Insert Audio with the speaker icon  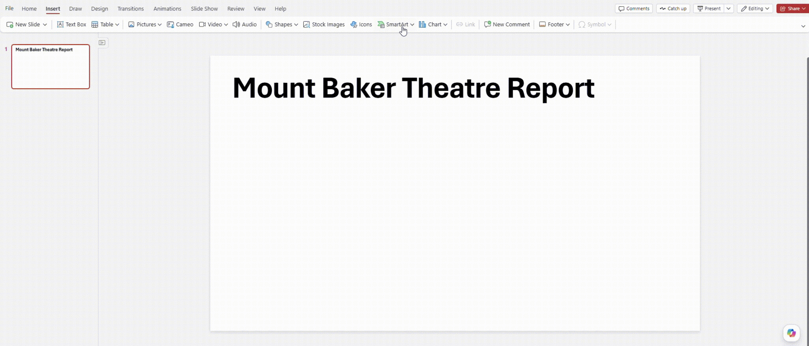click(x=245, y=24)
